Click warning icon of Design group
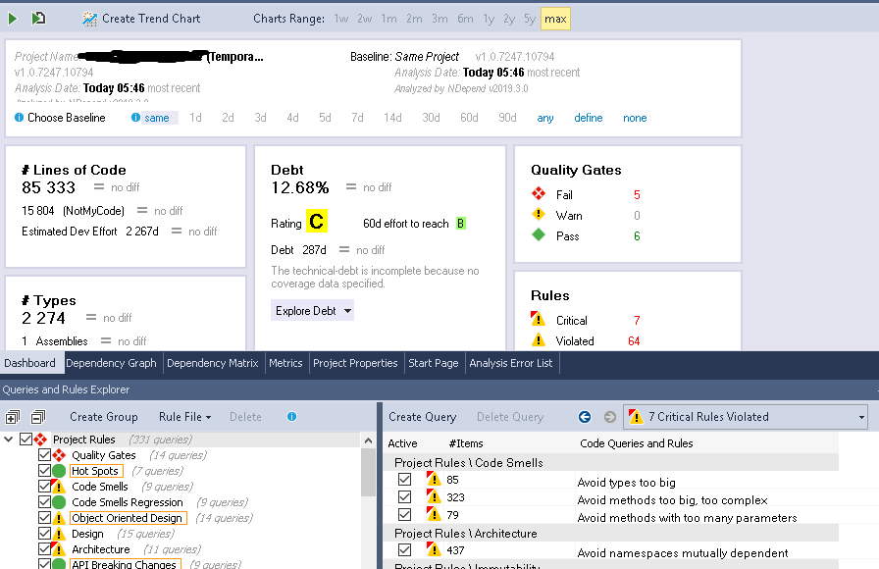879x569 pixels. [59, 534]
